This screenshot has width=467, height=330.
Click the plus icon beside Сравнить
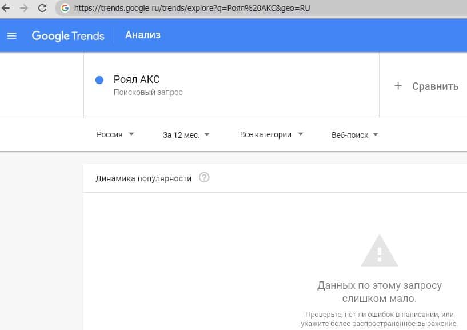click(x=398, y=86)
